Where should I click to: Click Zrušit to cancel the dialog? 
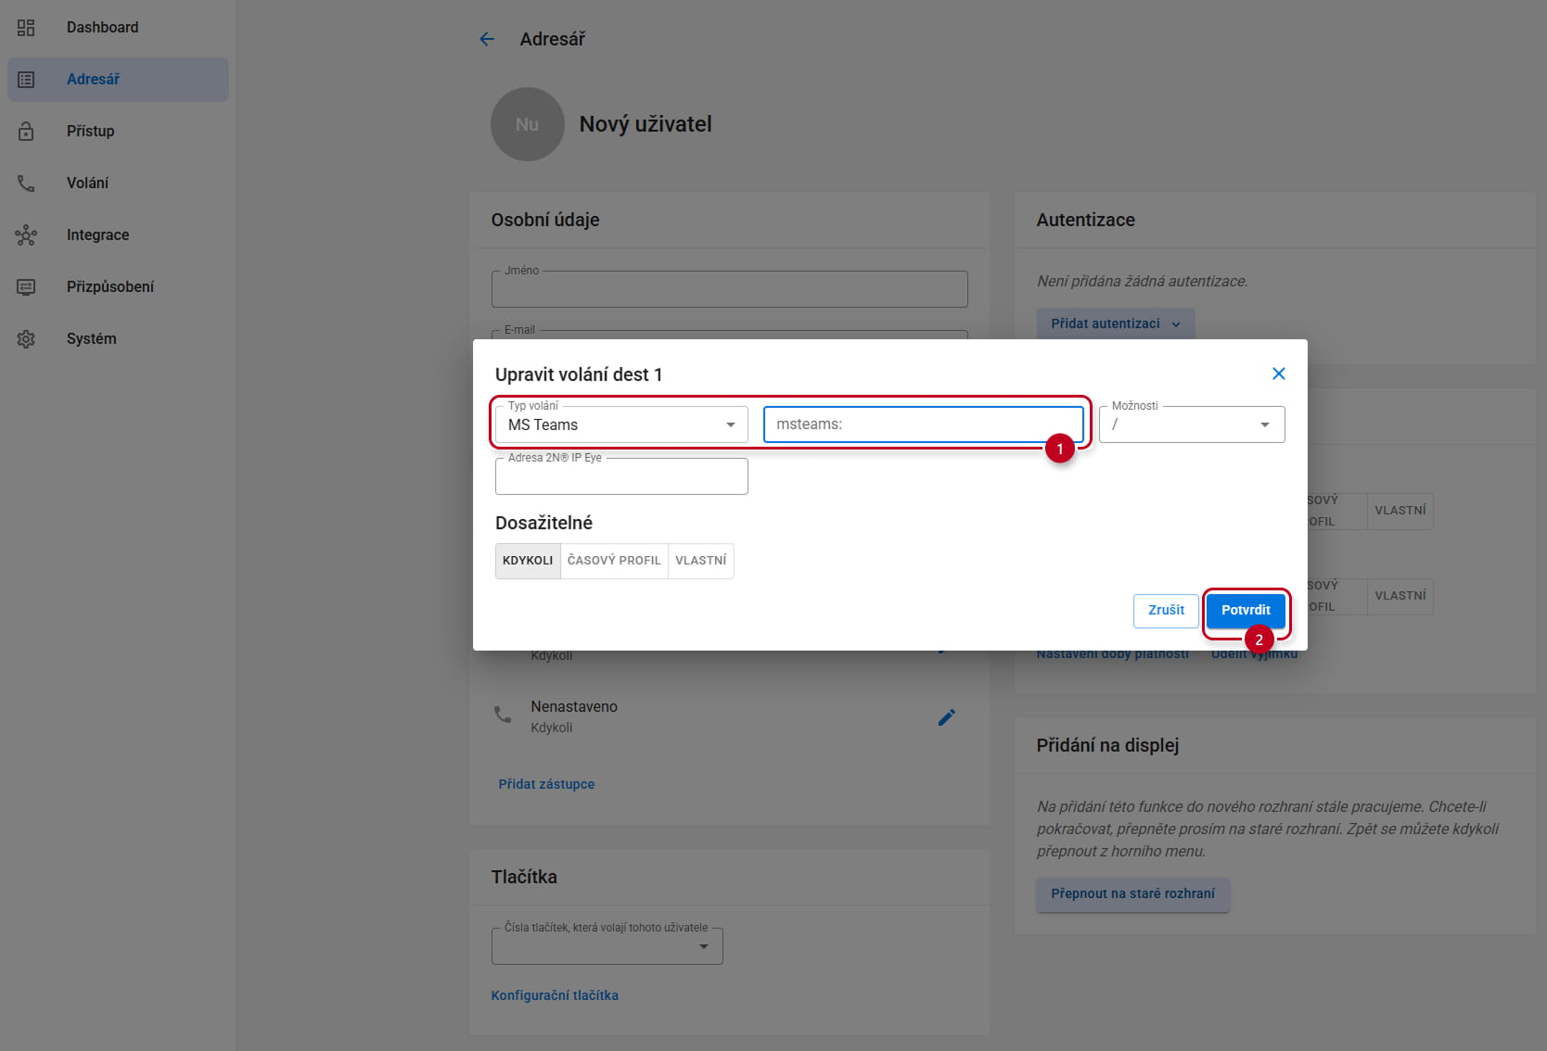pyautogui.click(x=1166, y=611)
